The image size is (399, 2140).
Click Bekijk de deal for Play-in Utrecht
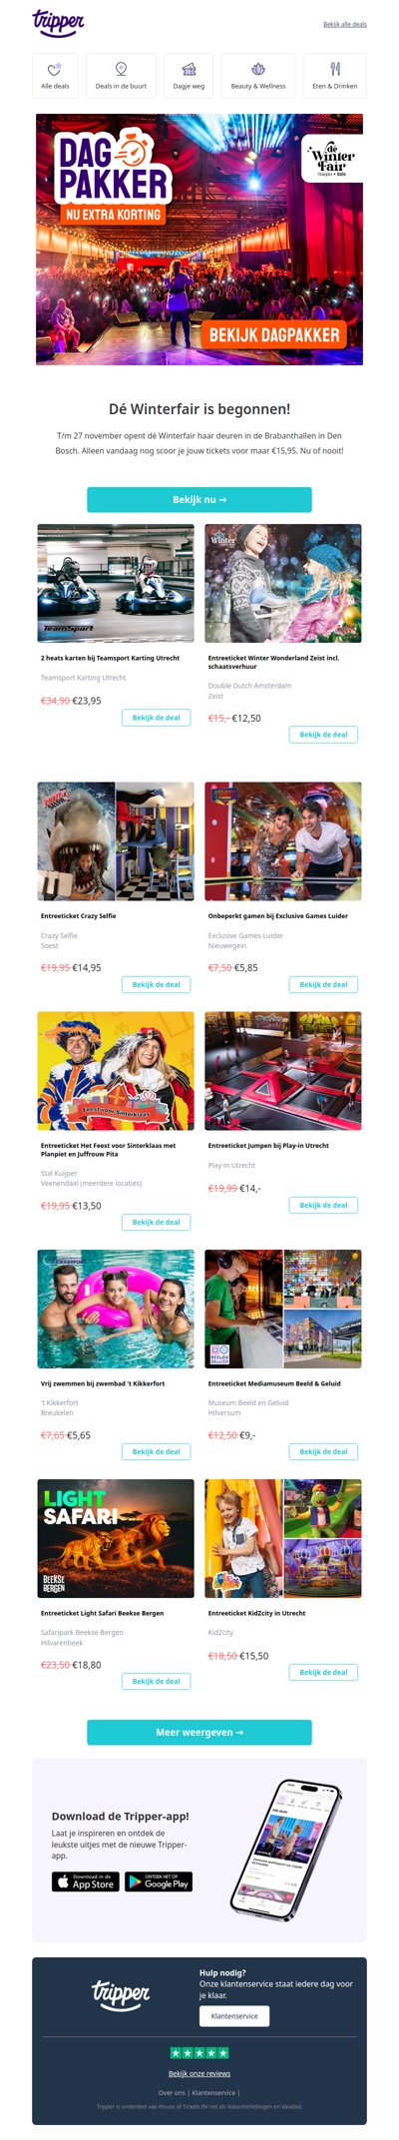[x=323, y=1205]
